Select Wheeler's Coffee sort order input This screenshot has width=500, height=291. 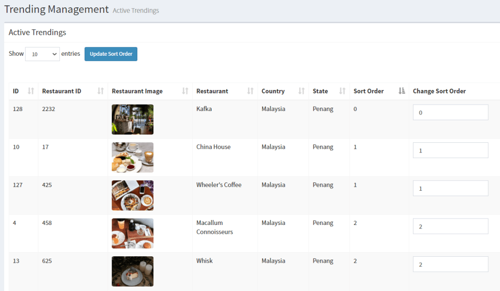[x=450, y=188]
